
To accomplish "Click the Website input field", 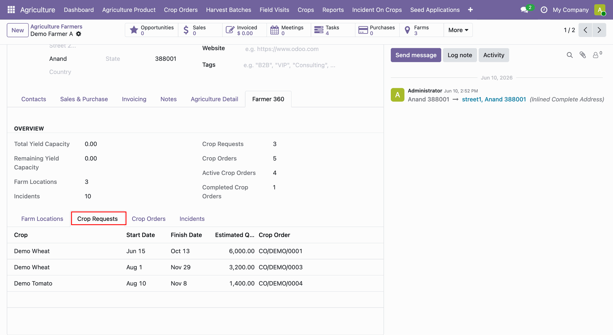I will [310, 49].
